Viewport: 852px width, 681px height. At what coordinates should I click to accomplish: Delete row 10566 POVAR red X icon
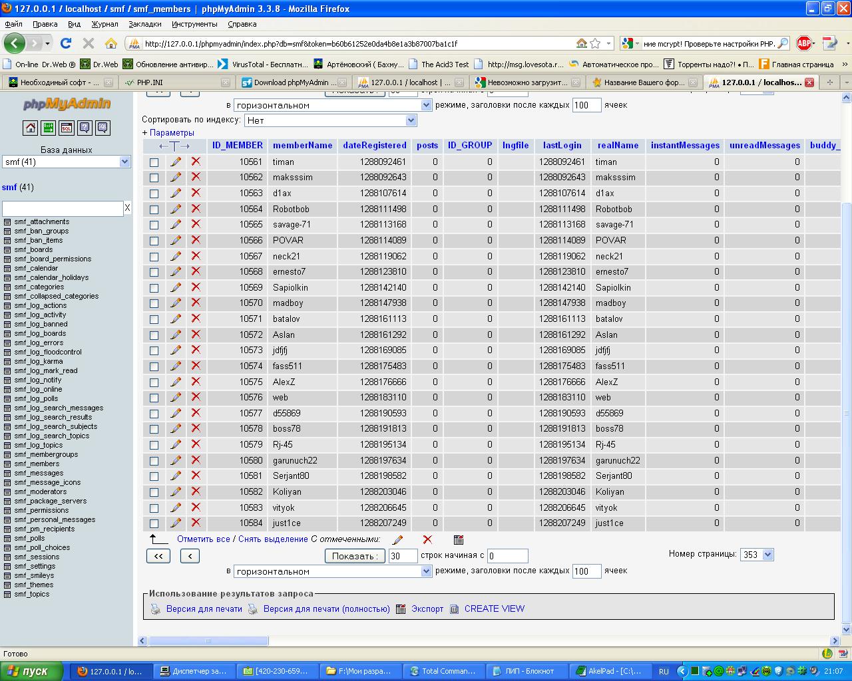pyautogui.click(x=196, y=240)
